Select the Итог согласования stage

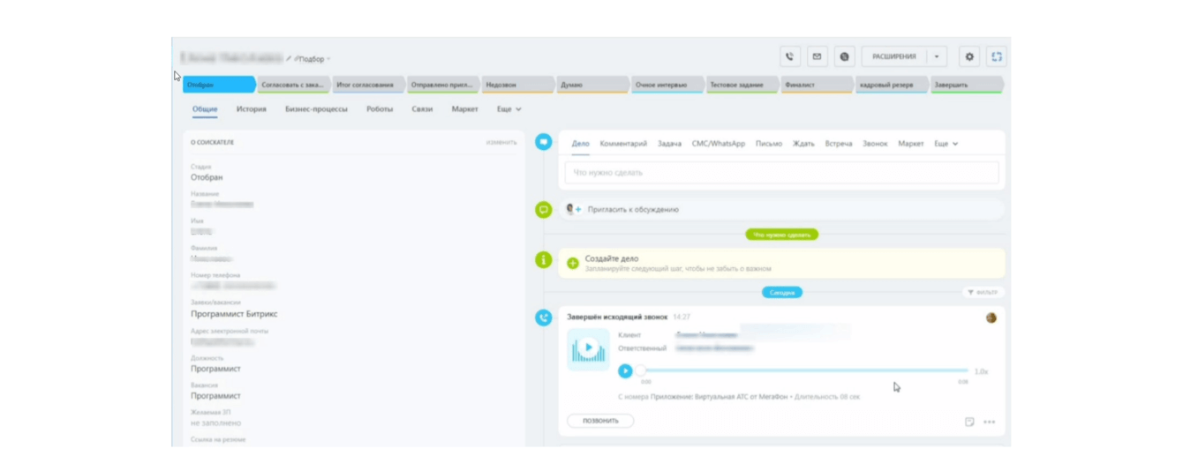click(x=369, y=86)
